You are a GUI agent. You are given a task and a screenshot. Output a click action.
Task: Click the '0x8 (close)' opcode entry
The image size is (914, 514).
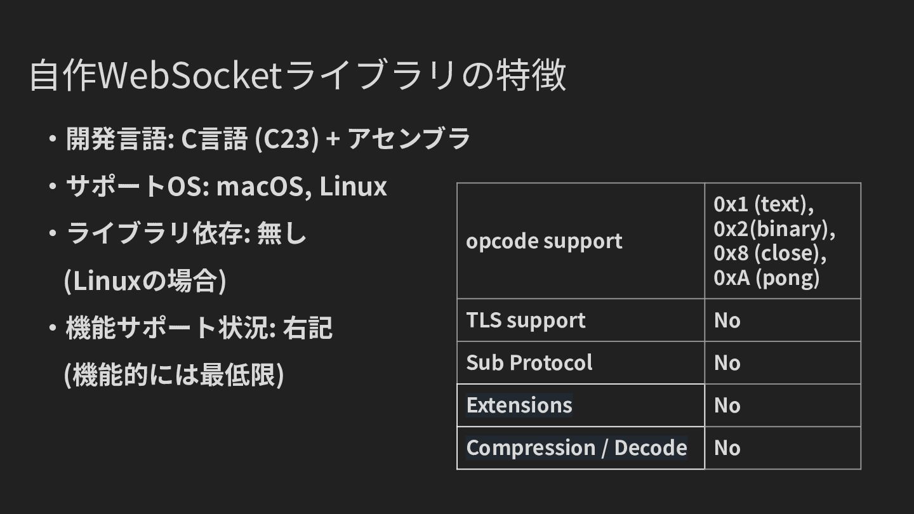pyautogui.click(x=770, y=253)
